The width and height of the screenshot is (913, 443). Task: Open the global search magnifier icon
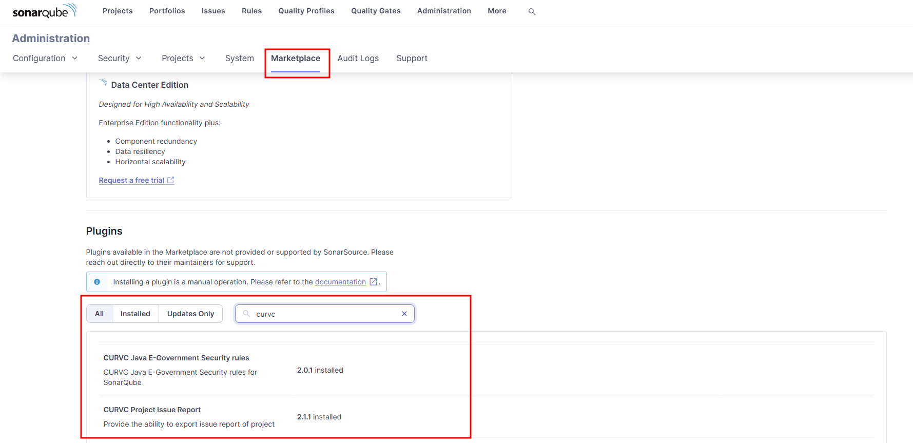532,11
